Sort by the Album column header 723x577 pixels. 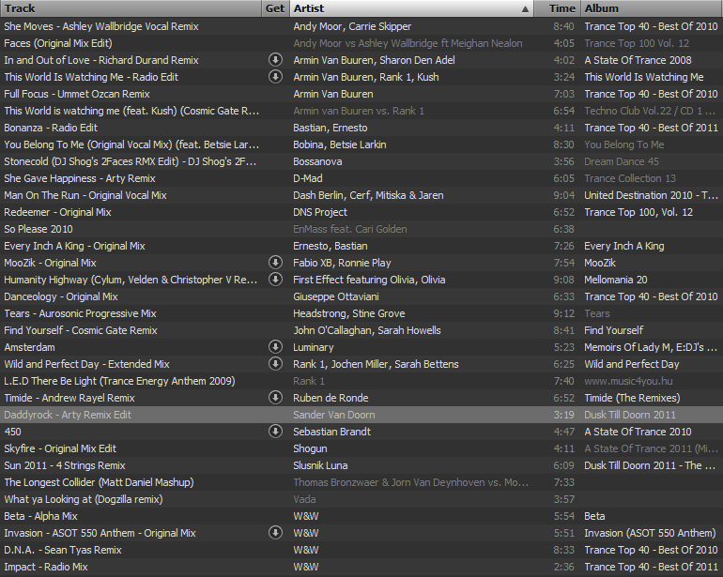pos(652,8)
